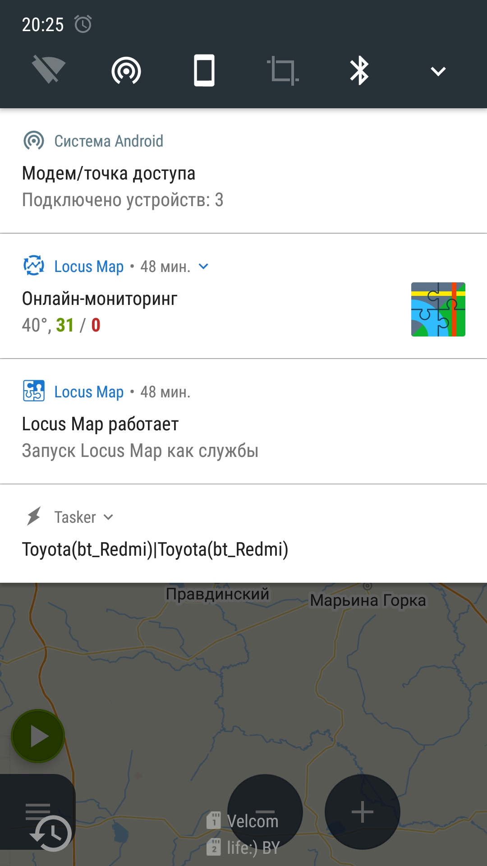Tap the Система Android hotspot icon
The width and height of the screenshot is (487, 866).
pyautogui.click(x=34, y=141)
